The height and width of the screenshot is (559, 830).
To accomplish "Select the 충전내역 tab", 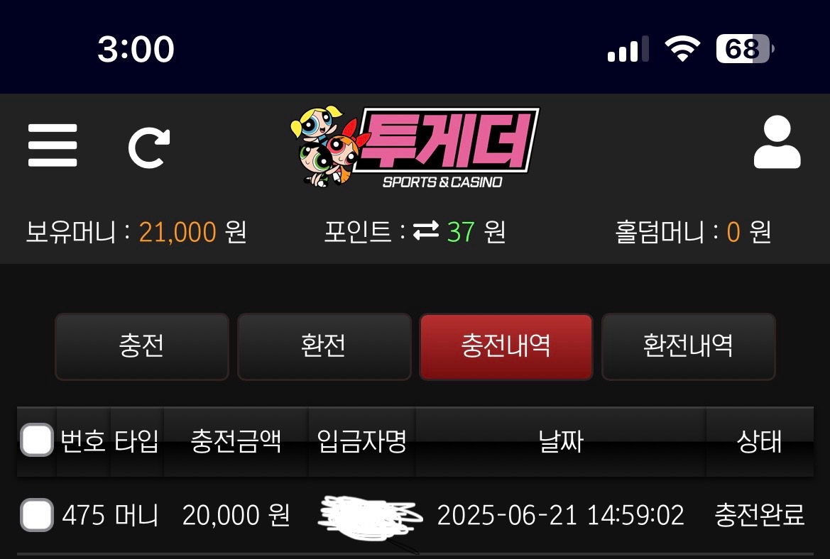I will 506,346.
